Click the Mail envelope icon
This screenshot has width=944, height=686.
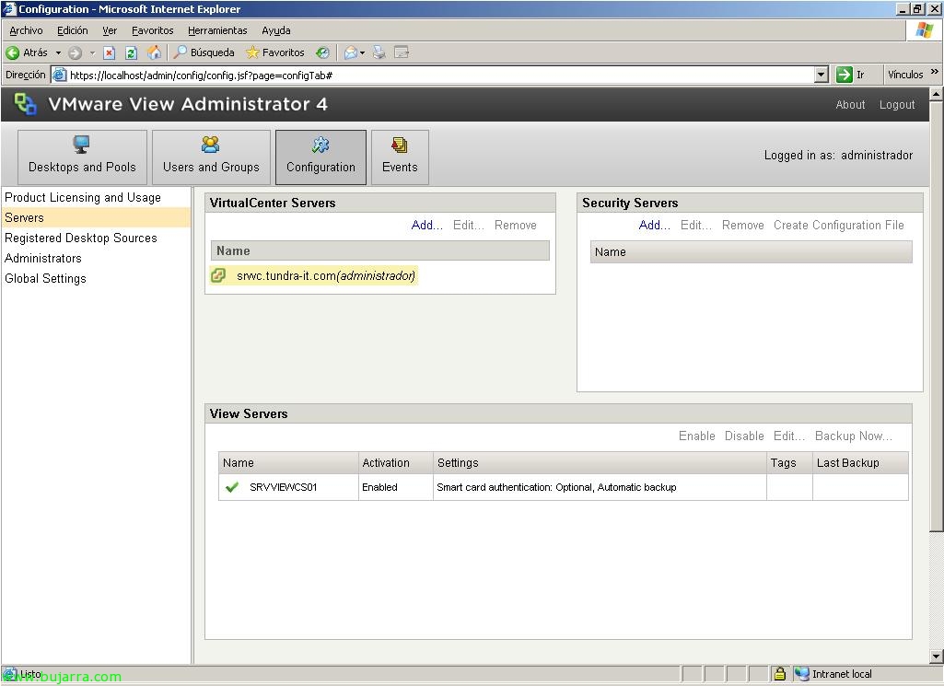click(x=350, y=53)
